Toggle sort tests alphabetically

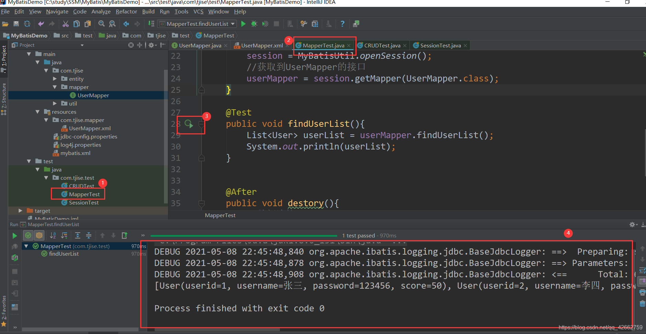[x=53, y=235]
